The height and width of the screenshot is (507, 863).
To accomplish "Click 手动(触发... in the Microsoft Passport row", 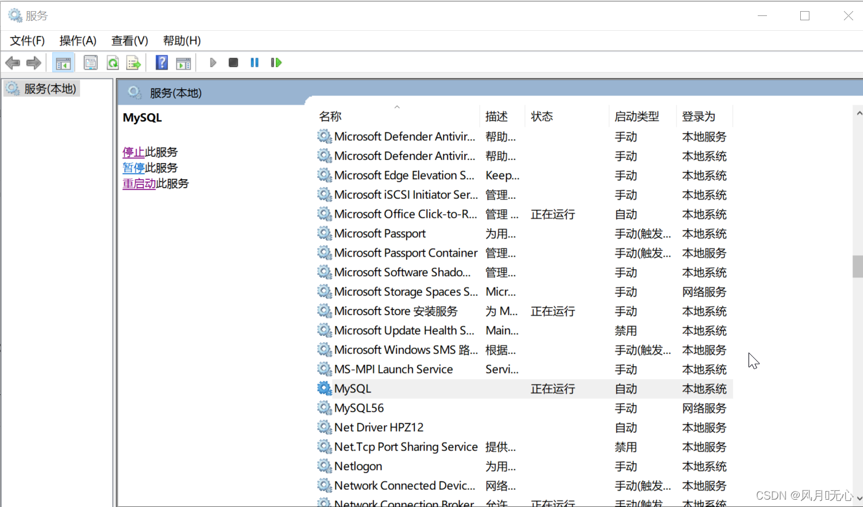I will pos(643,233).
